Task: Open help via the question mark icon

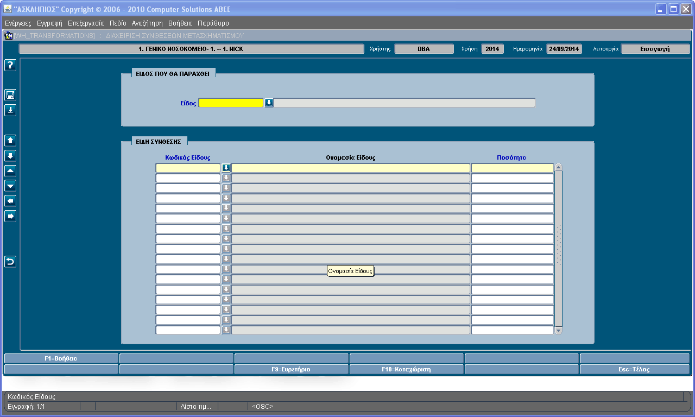Action: coord(10,65)
